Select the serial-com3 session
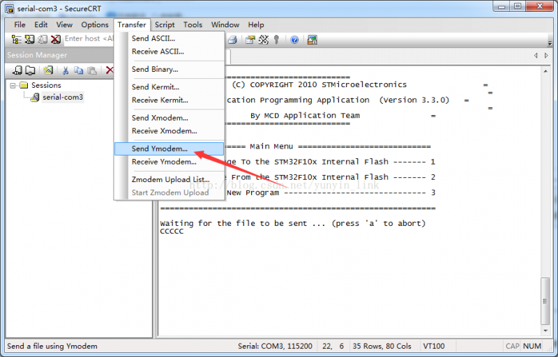 click(x=63, y=97)
